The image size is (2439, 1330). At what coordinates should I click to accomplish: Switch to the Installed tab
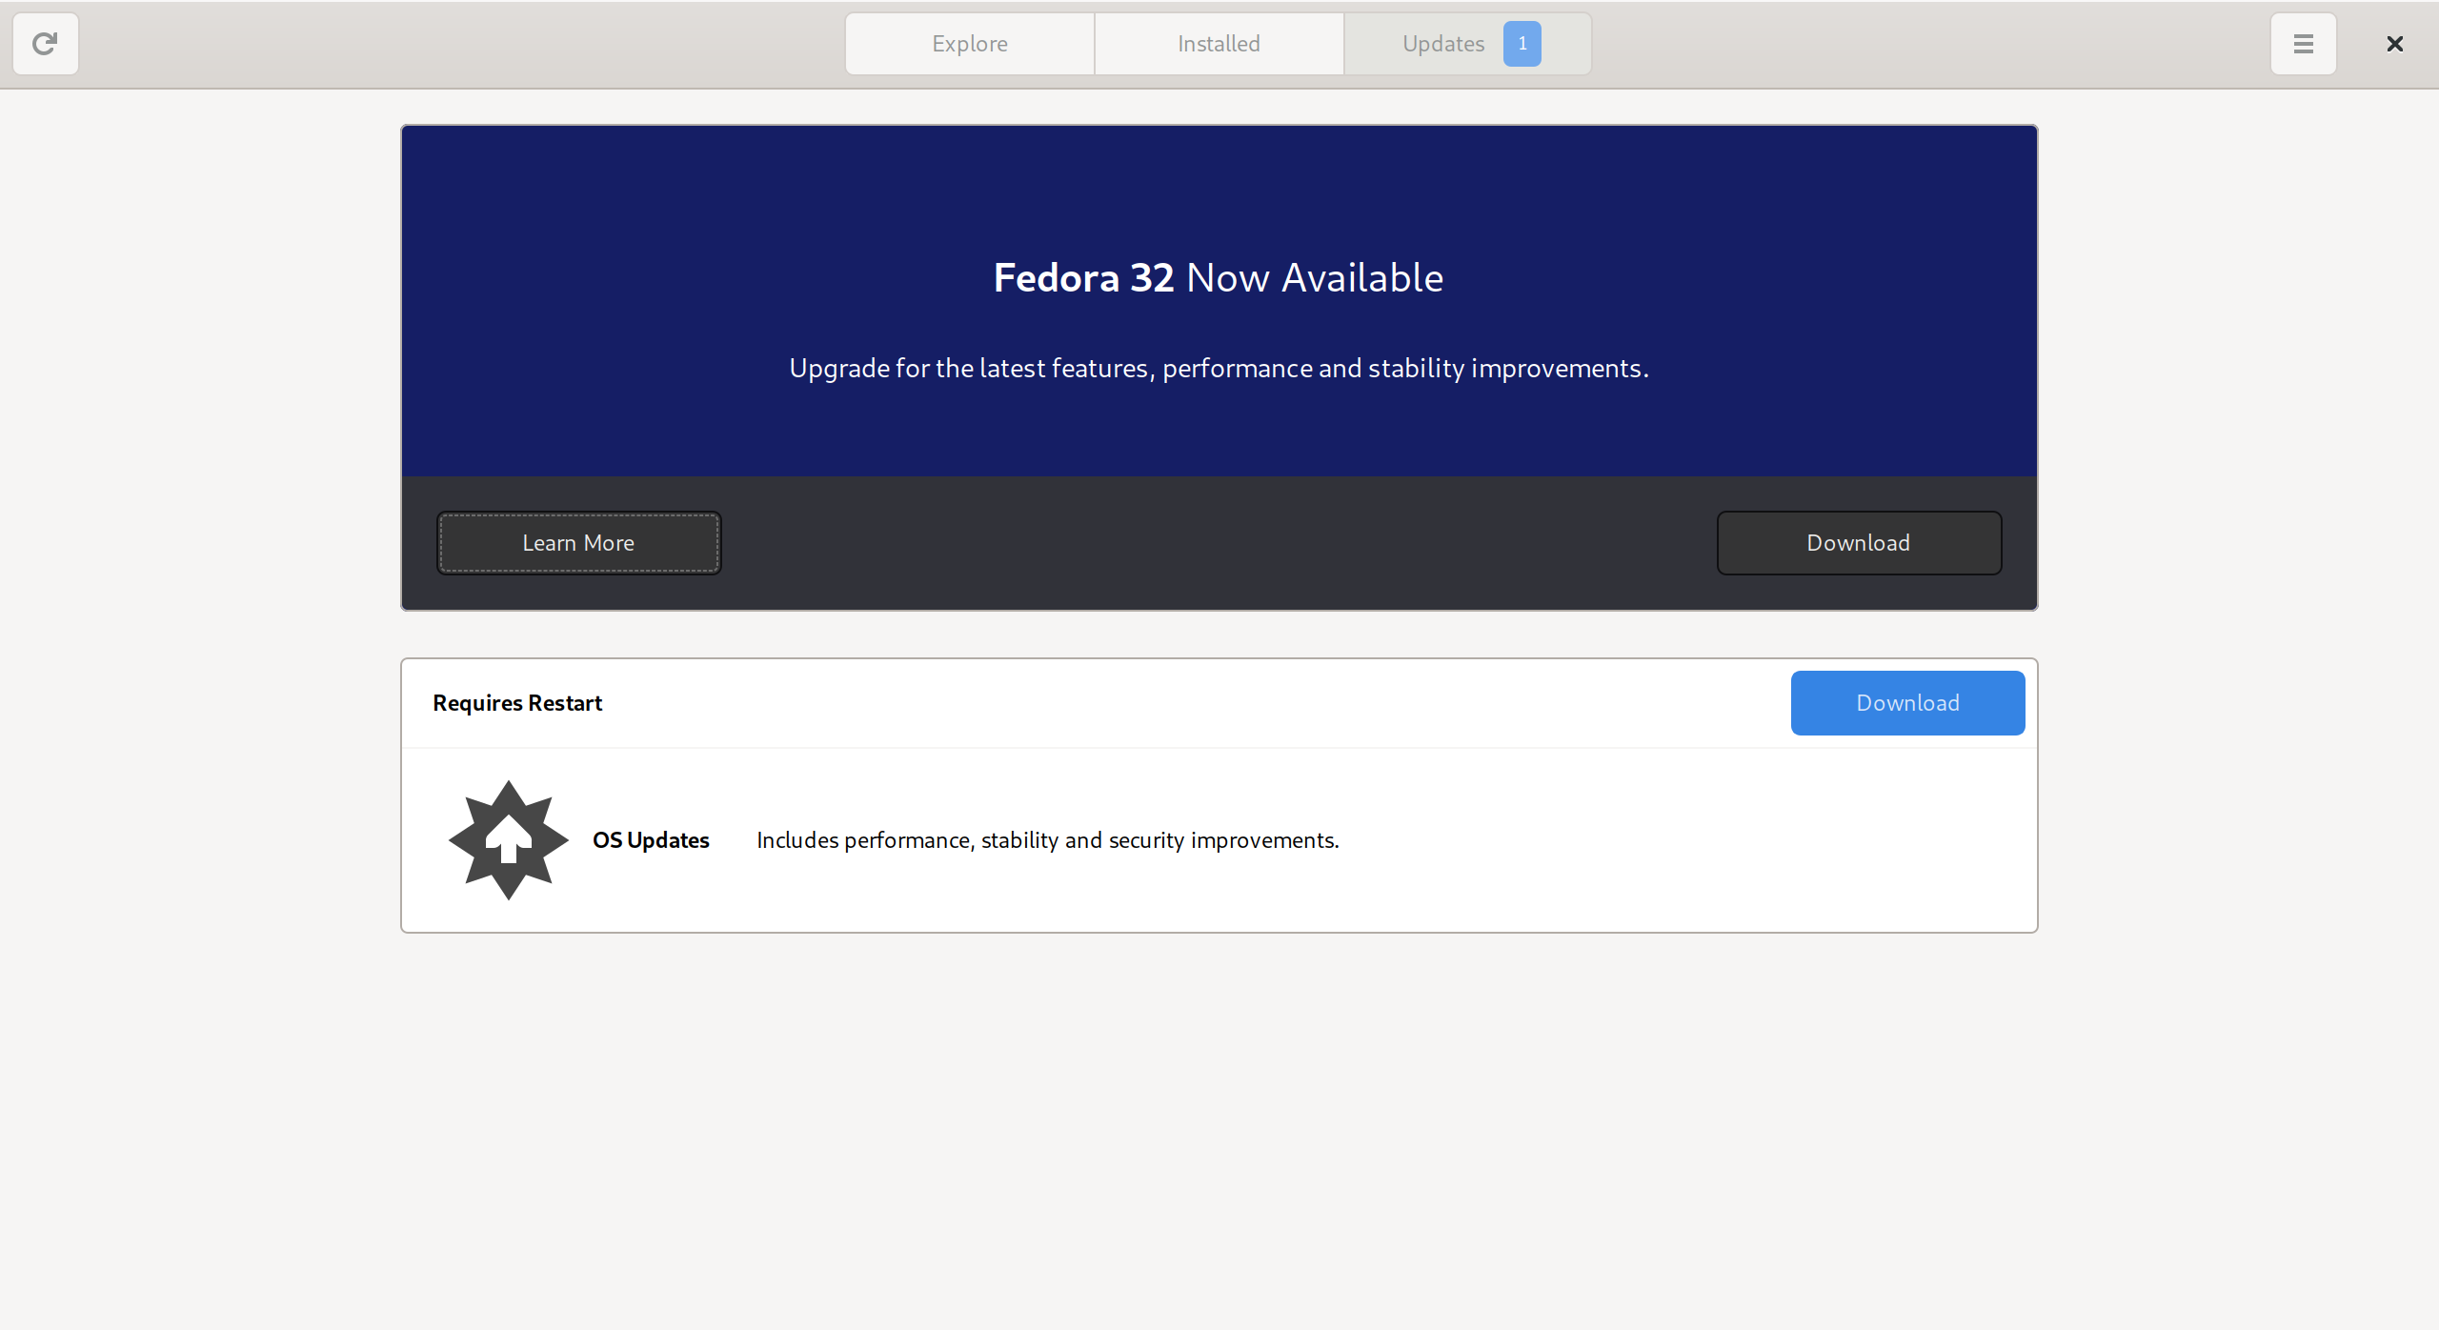[x=1219, y=44]
